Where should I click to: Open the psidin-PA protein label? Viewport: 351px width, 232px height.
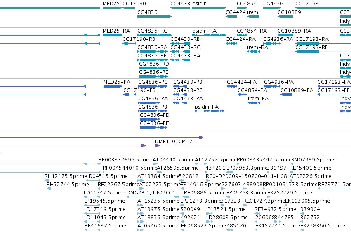point(207,107)
